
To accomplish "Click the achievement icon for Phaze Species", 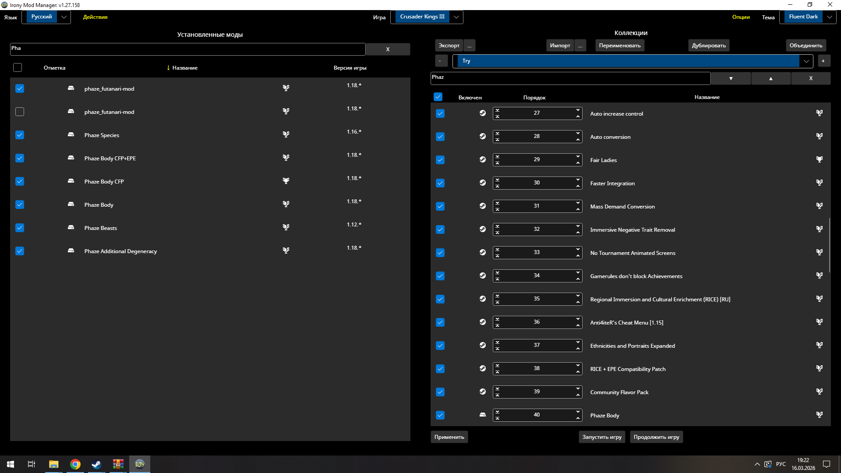I will (286, 134).
